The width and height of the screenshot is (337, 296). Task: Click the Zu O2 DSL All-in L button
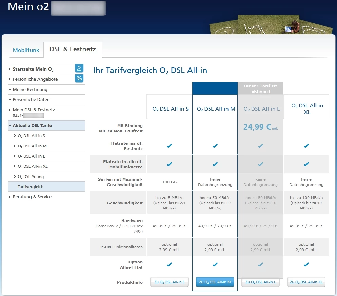pos(260,282)
